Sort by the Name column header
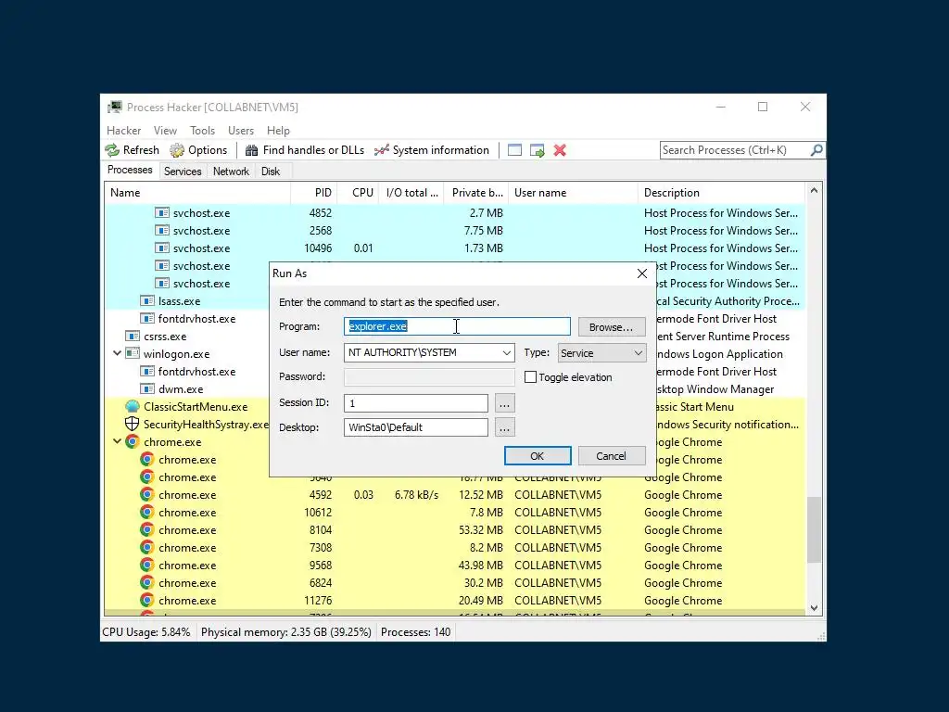 [197, 193]
